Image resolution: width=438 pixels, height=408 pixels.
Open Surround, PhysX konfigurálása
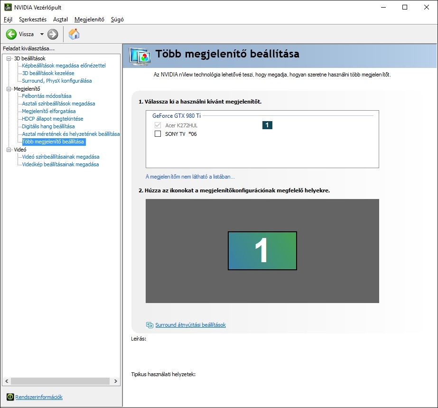(56, 81)
